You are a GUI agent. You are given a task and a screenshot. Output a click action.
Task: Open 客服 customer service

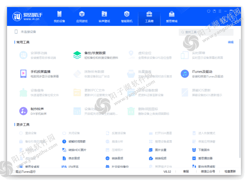[x=186, y=171]
